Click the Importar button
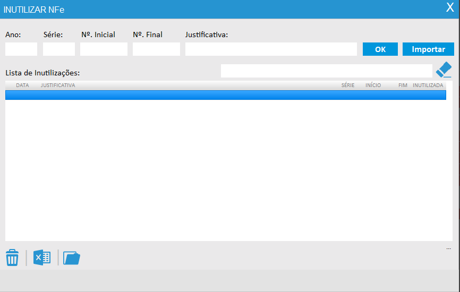This screenshot has height=292, width=460. (x=428, y=49)
